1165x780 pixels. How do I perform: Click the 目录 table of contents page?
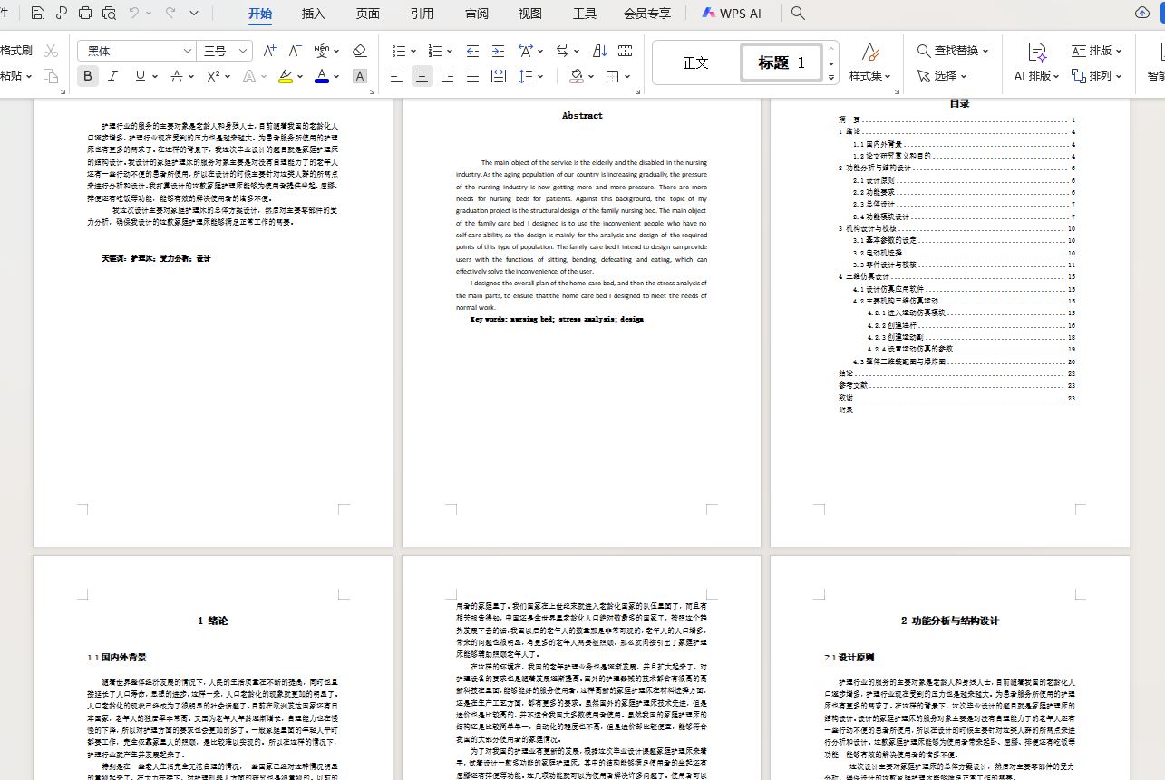[x=950, y=323]
